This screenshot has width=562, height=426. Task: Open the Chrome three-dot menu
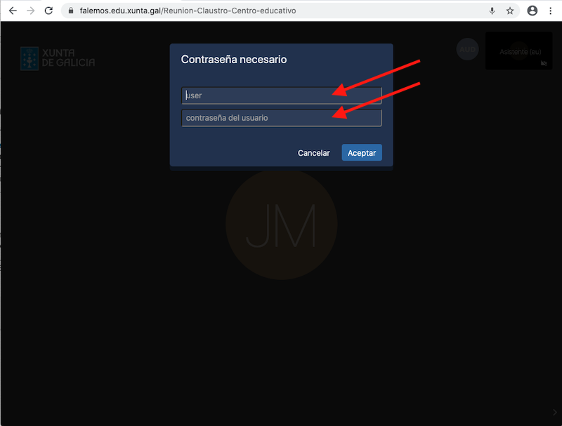point(550,11)
